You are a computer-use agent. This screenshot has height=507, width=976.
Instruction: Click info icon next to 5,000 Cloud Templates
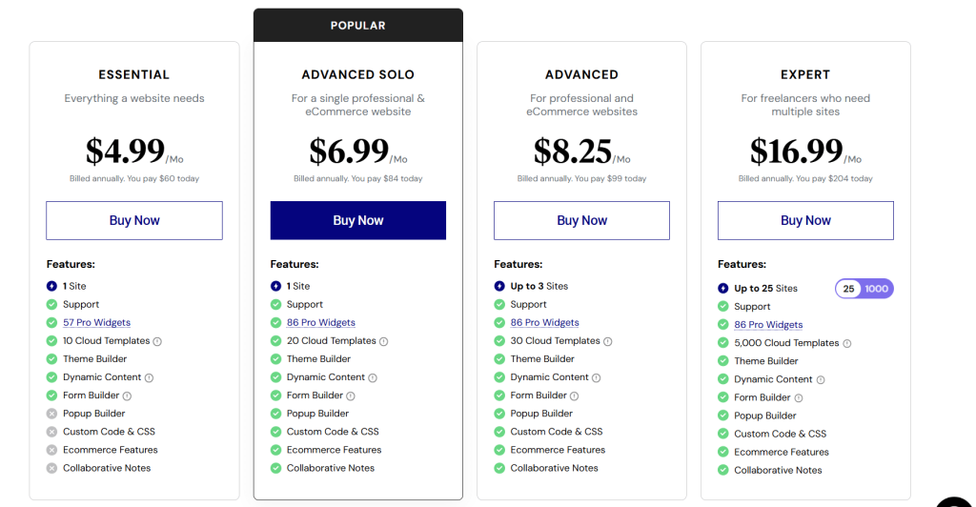coord(846,343)
